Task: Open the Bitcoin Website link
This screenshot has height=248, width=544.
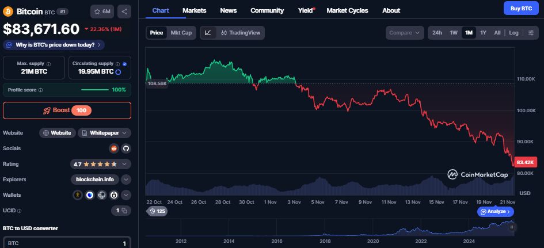Action: point(57,133)
